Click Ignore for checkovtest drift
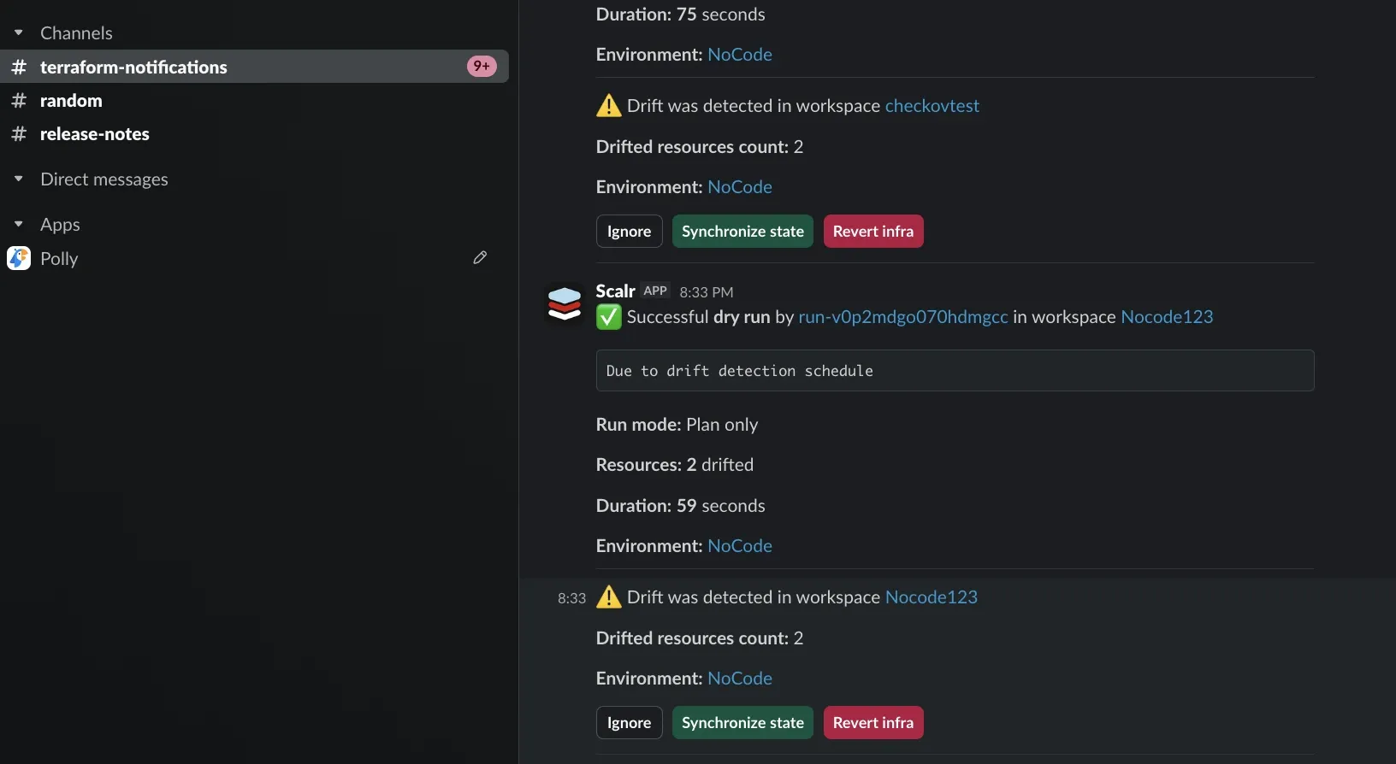This screenshot has height=764, width=1396. [x=629, y=232]
